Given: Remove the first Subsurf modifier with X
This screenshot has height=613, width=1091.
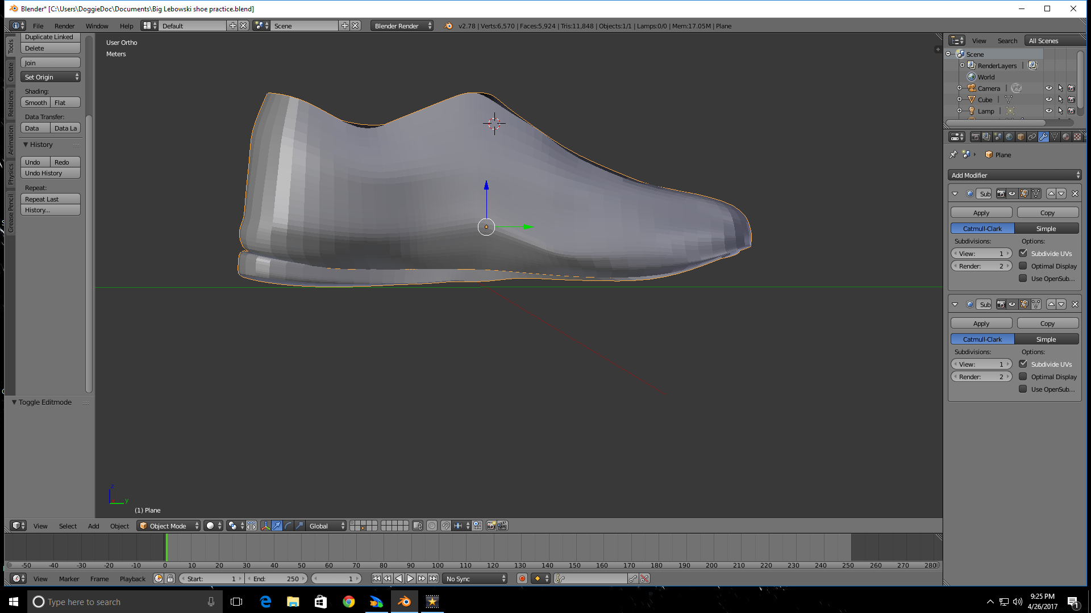Looking at the screenshot, I should click(1075, 194).
